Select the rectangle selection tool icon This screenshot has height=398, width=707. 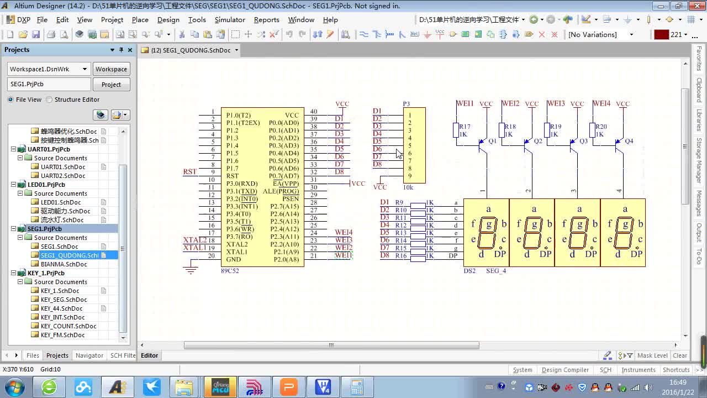(x=235, y=34)
